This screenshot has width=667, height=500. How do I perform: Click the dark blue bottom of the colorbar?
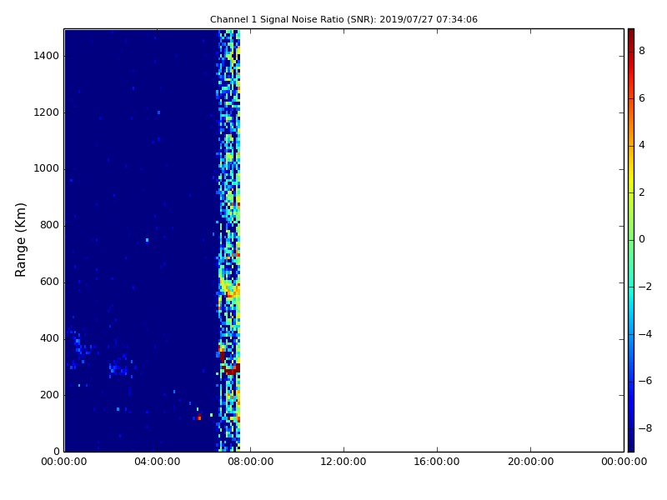[x=631, y=446]
